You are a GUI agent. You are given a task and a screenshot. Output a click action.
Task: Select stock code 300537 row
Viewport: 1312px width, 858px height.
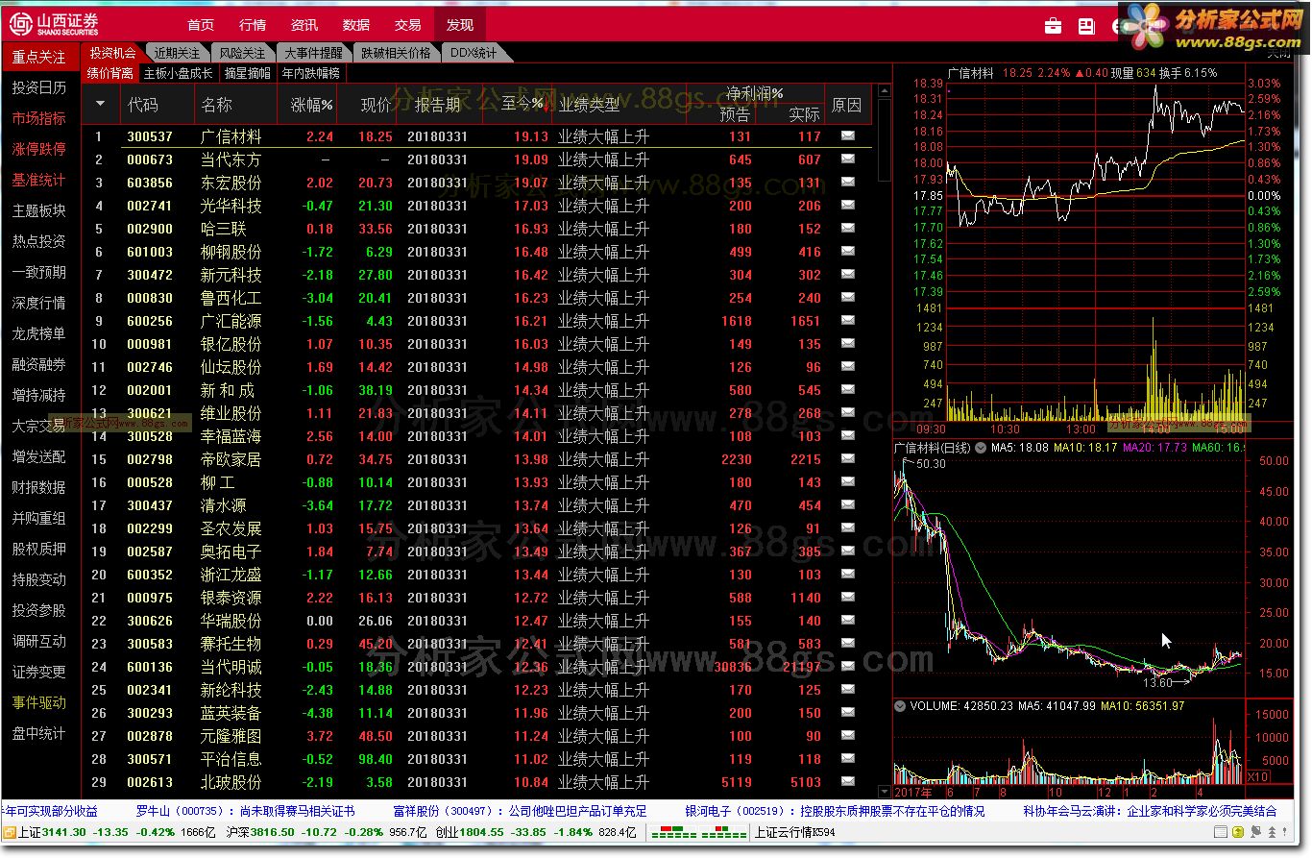(150, 136)
